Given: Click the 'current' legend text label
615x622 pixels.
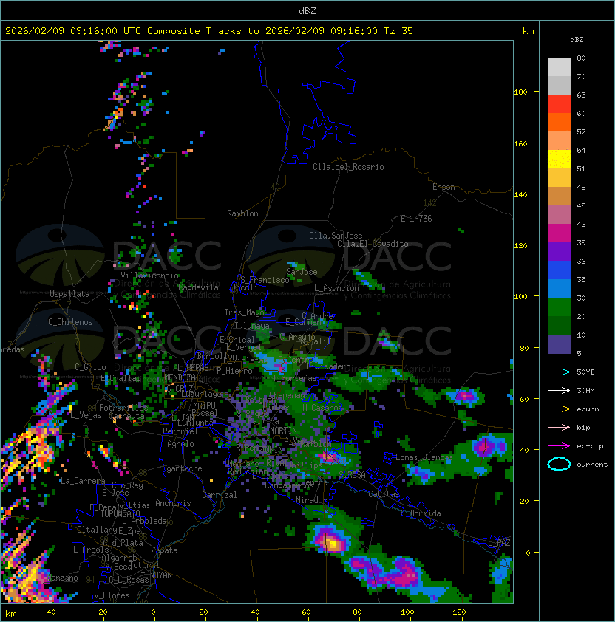Looking at the screenshot, I should click(x=592, y=465).
